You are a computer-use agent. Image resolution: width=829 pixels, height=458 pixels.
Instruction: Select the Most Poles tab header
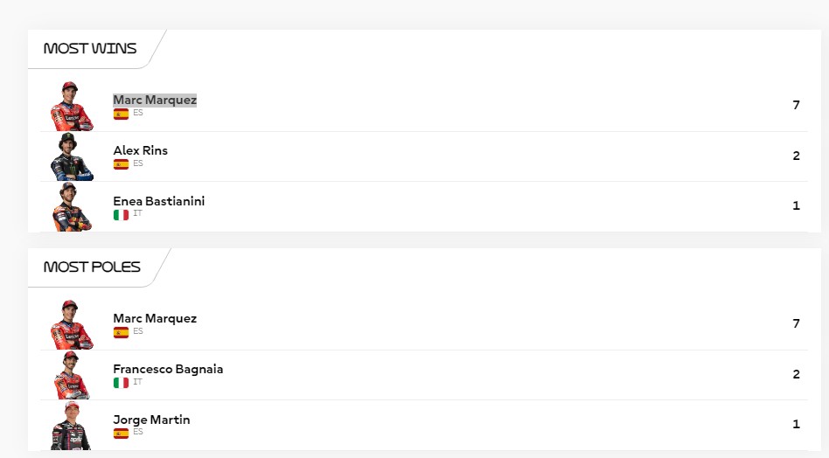(x=92, y=267)
